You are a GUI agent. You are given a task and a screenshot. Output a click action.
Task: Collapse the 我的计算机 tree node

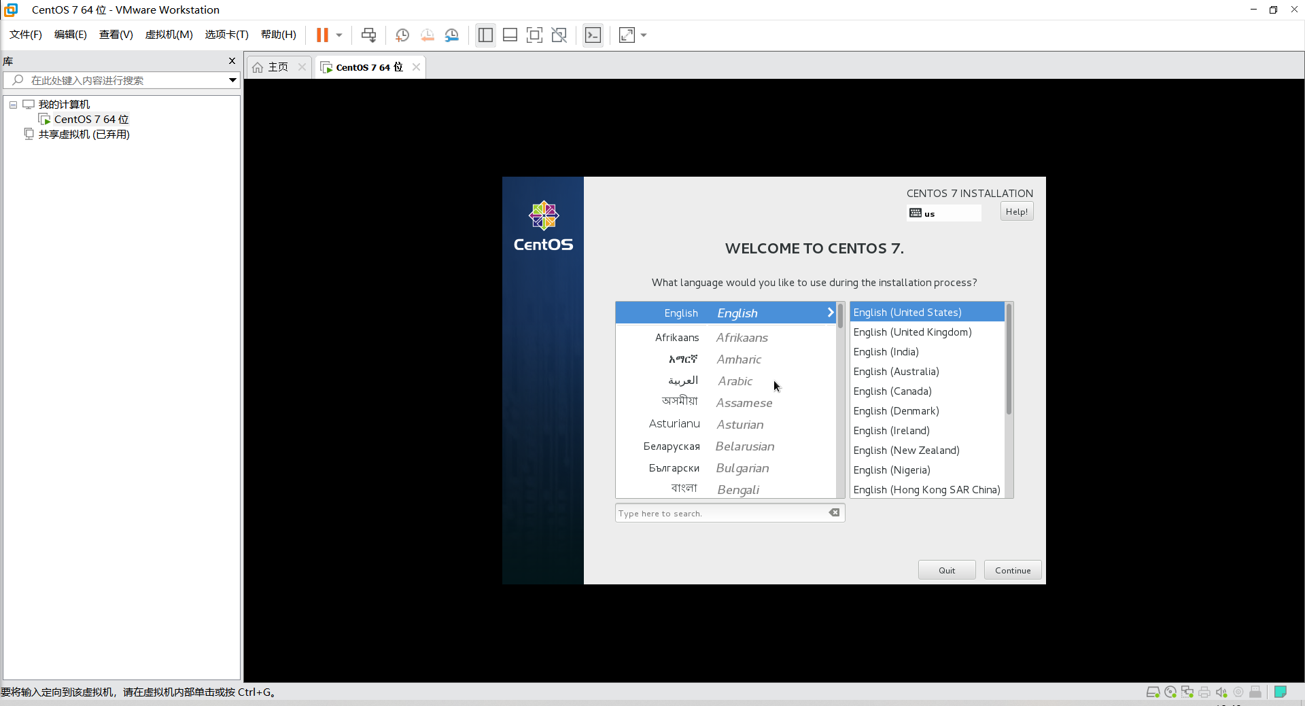tap(13, 105)
